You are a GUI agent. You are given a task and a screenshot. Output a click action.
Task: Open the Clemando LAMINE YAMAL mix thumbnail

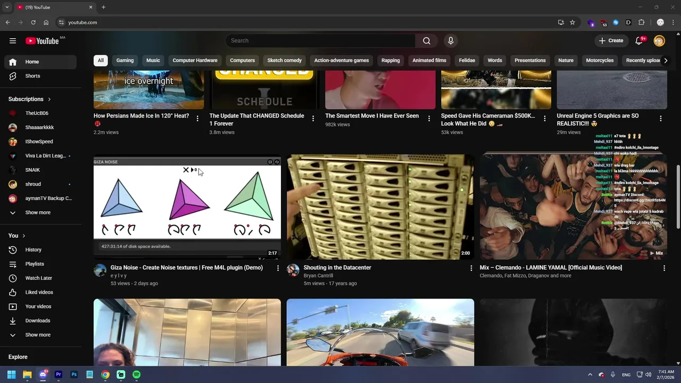(x=573, y=207)
